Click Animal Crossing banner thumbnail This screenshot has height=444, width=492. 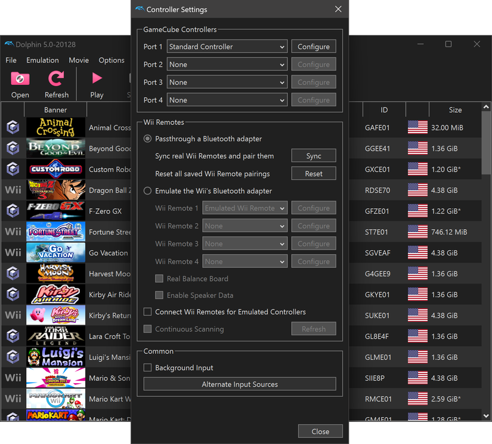[x=55, y=127]
